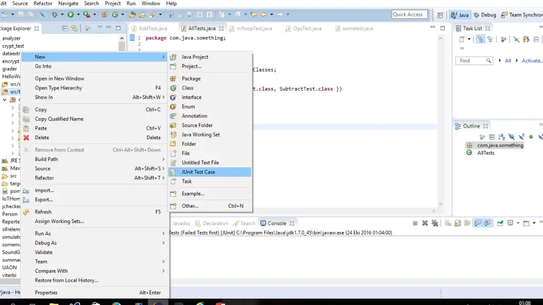
Task: Click the Pin Console icon
Action: pos(500,223)
